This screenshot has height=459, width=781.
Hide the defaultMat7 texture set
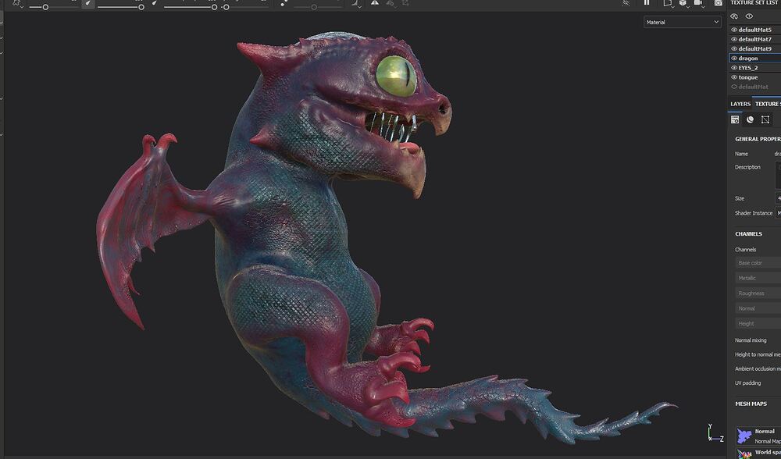pos(733,39)
